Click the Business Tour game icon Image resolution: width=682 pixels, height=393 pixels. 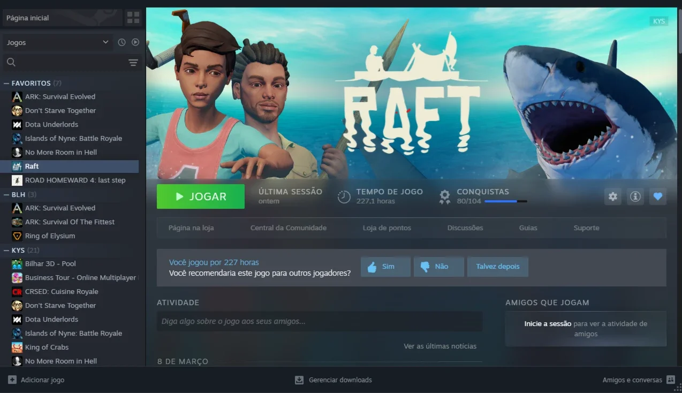coord(17,278)
